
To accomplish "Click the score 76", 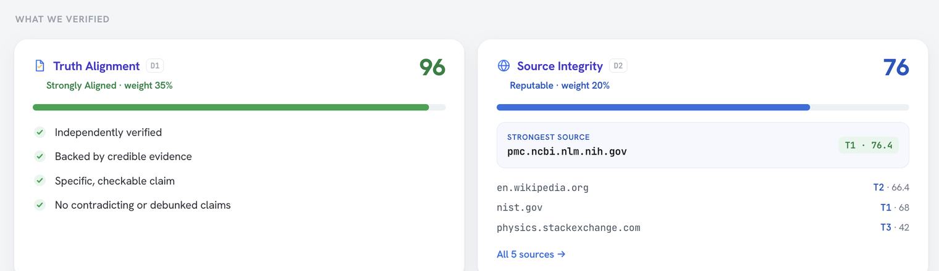I will click(x=896, y=67).
